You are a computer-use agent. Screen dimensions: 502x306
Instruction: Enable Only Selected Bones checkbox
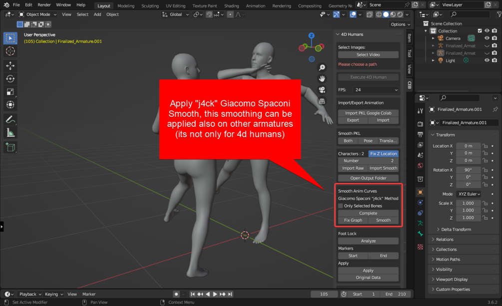tap(341, 206)
